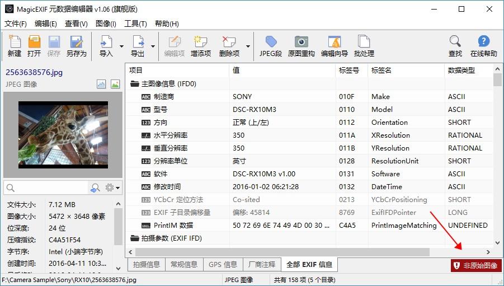Click the gear settings icon in search bar

(x=110, y=187)
